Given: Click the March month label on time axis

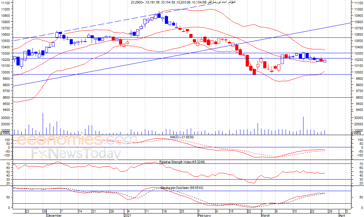Looking at the screenshot, I should click(x=266, y=215).
